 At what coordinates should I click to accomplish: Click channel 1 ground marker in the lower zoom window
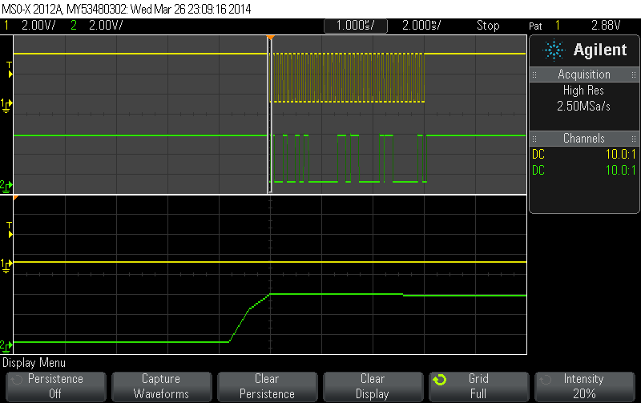pyautogui.click(x=7, y=264)
